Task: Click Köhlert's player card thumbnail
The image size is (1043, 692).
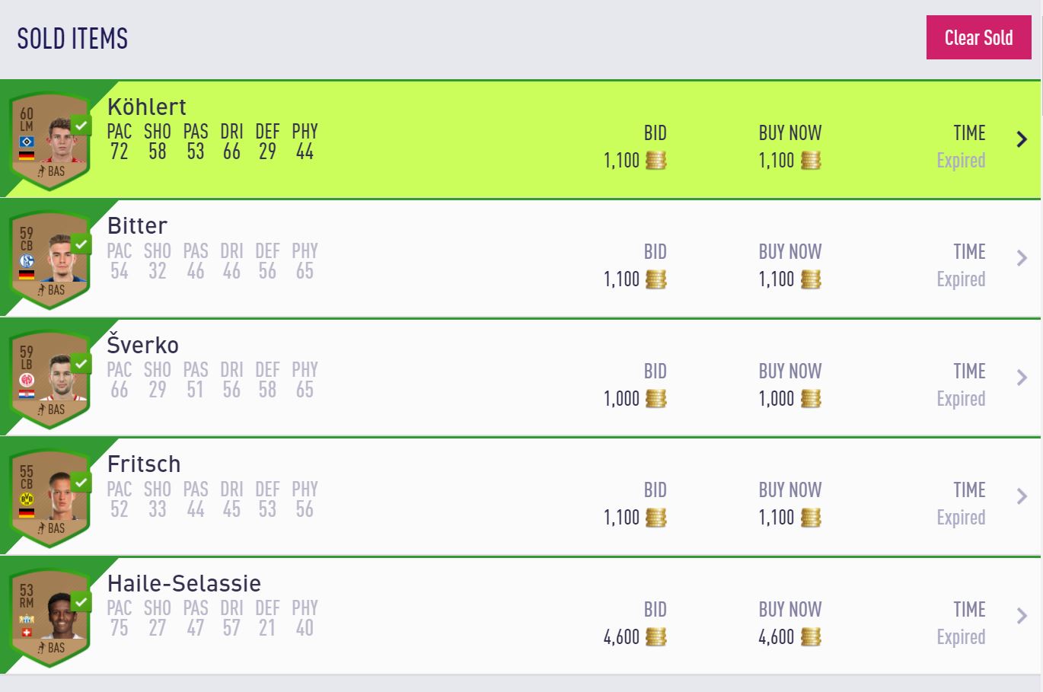Action: click(x=50, y=142)
